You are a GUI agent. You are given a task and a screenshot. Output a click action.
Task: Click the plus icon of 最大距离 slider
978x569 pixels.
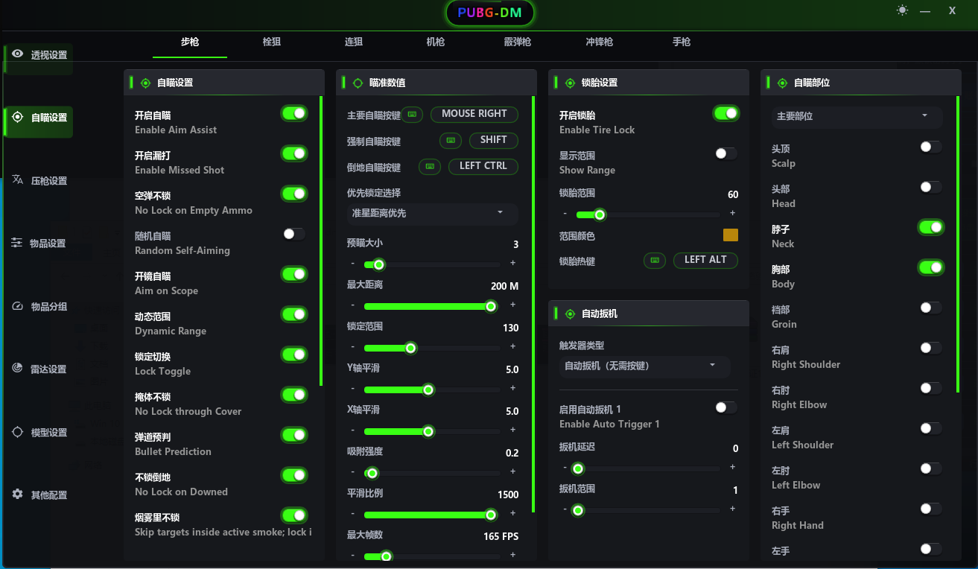(x=512, y=305)
